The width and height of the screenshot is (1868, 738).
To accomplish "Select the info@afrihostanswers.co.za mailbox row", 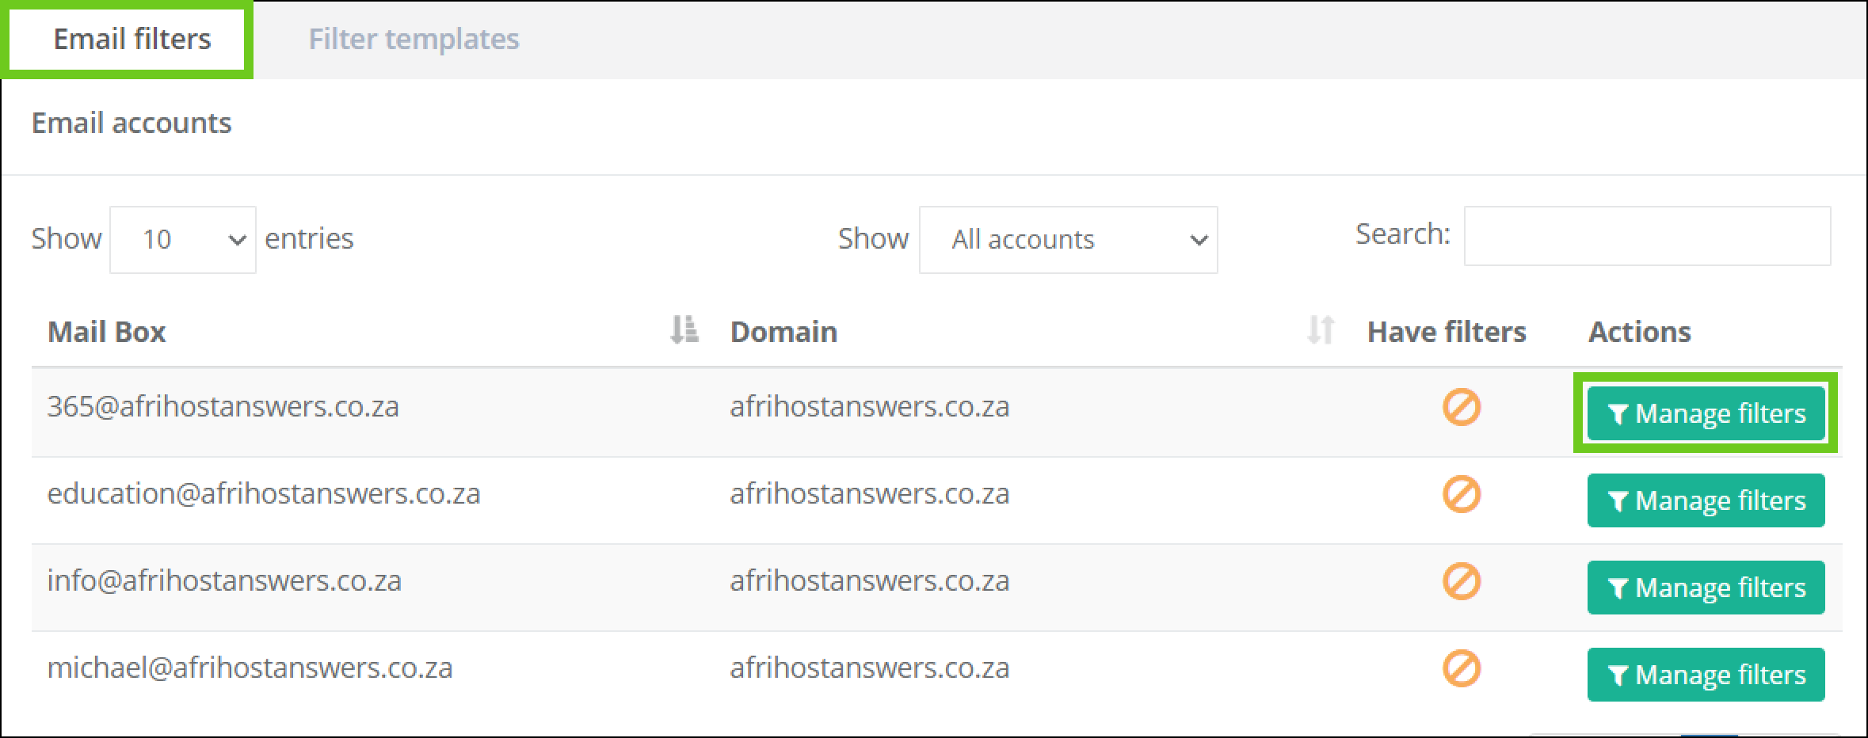I will [224, 581].
